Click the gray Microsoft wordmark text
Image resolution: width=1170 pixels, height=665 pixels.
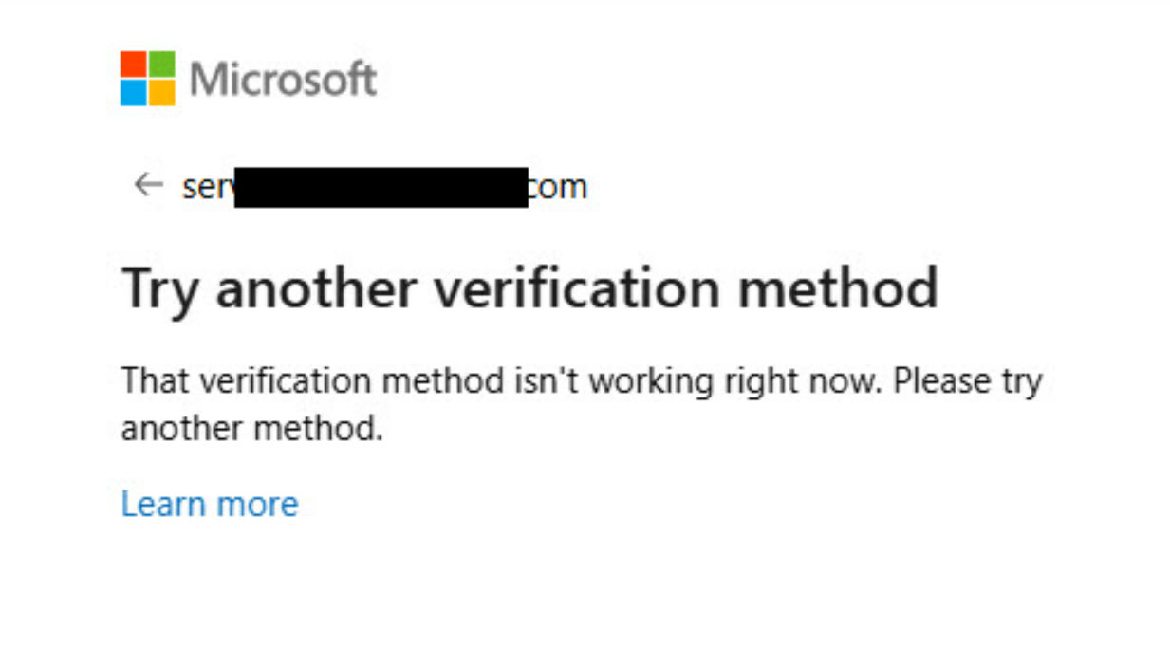pos(283,79)
